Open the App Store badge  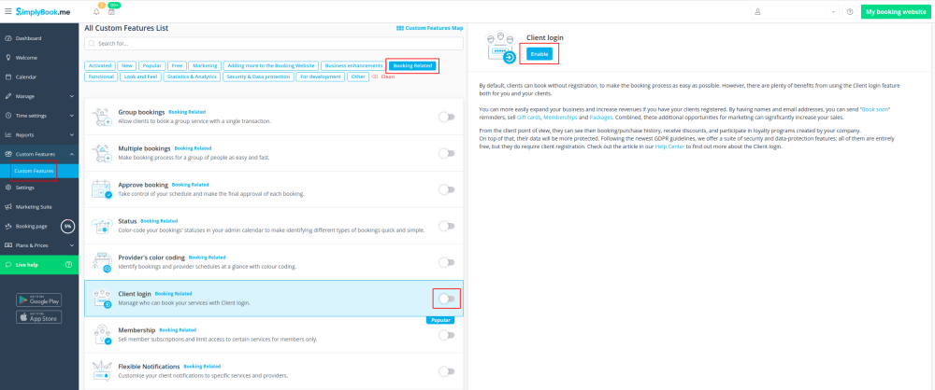tap(39, 317)
